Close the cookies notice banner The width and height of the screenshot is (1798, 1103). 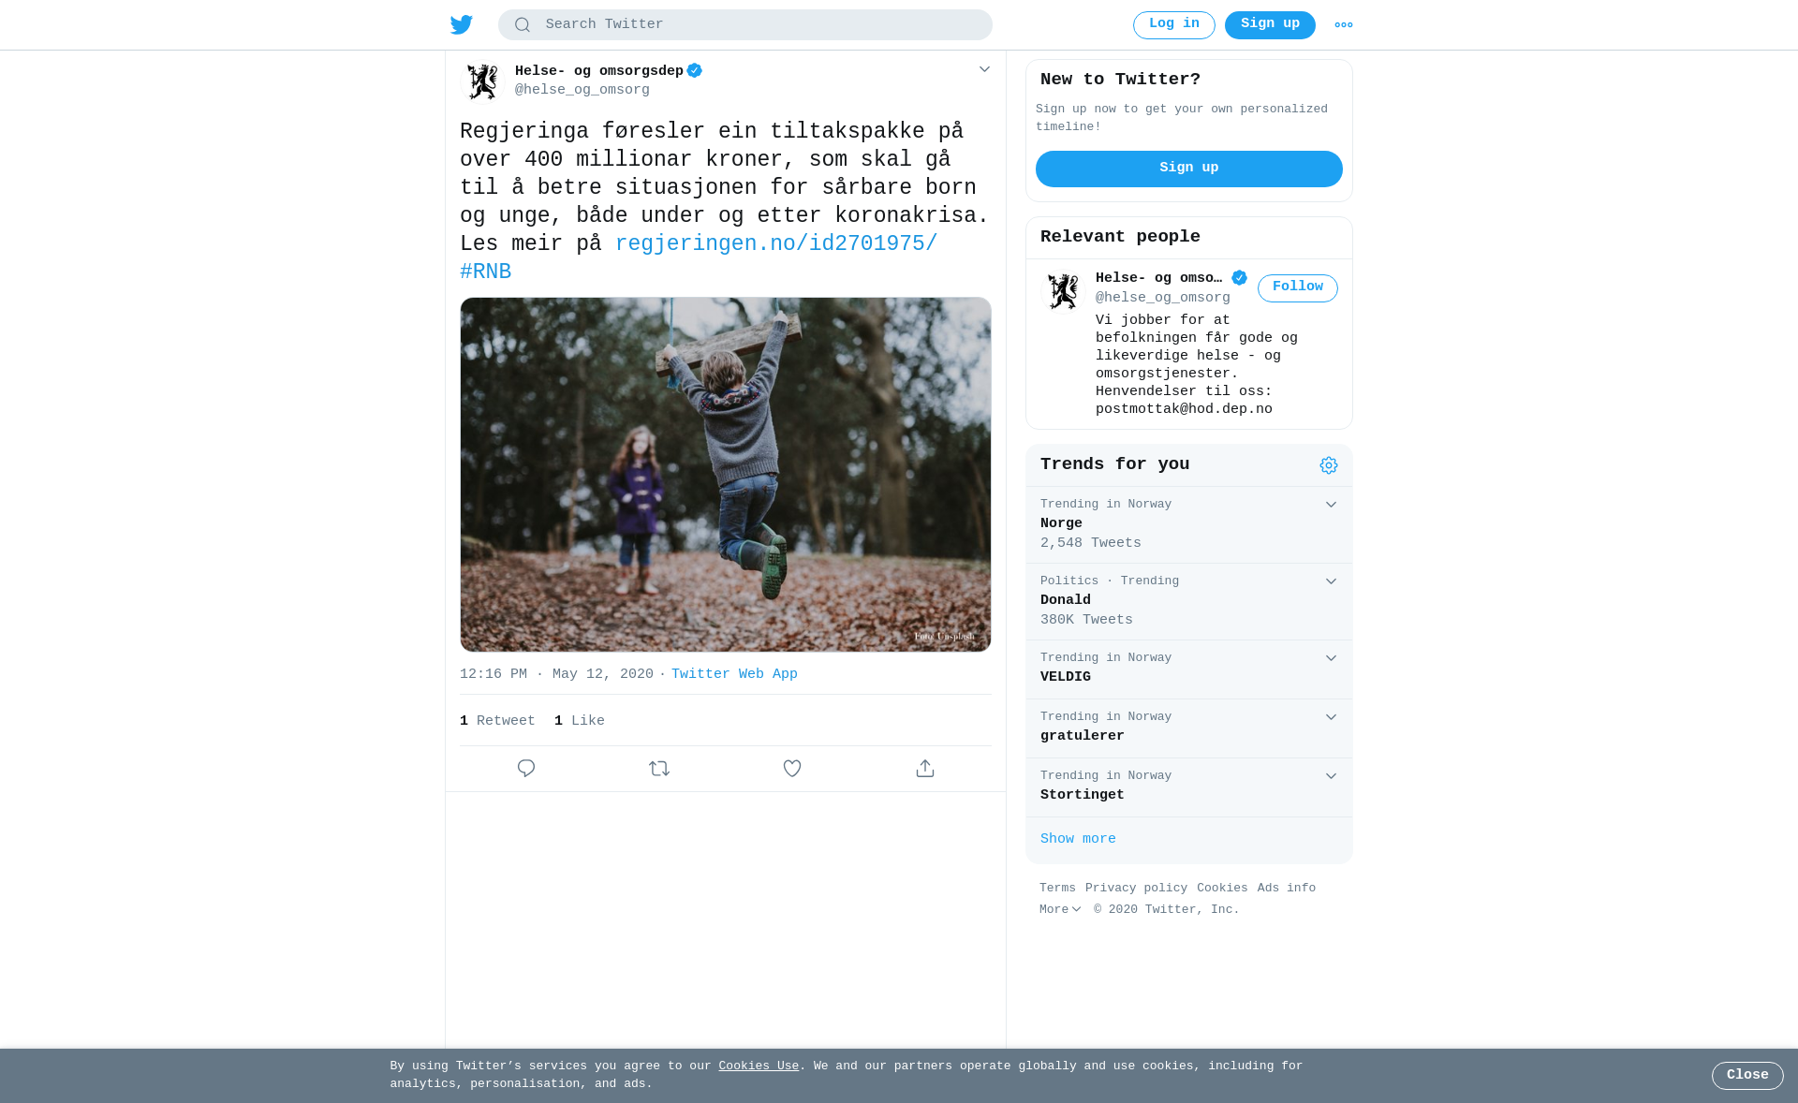coord(1747,1076)
